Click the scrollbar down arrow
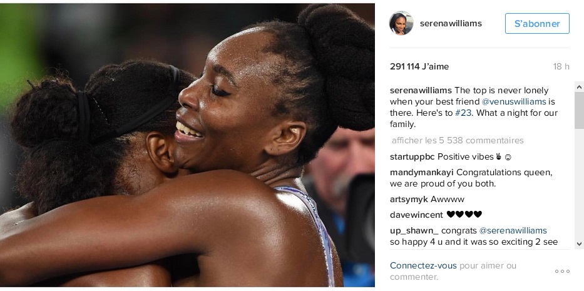The height and width of the screenshot is (291, 584). pyautogui.click(x=579, y=244)
